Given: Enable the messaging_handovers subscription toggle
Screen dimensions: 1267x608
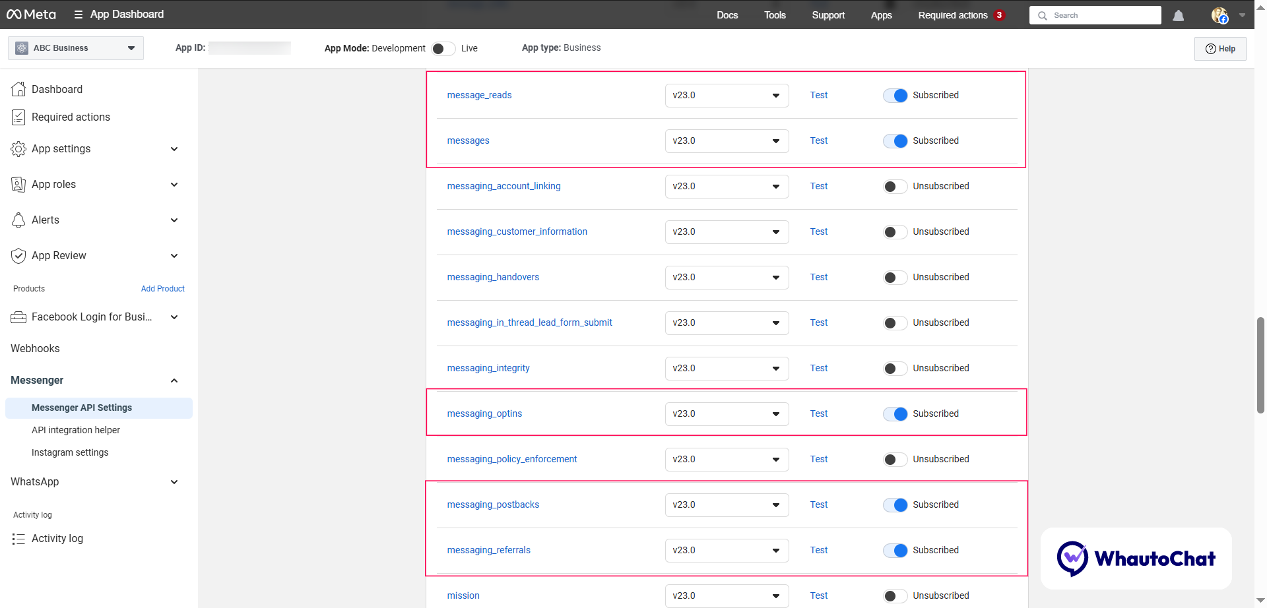Looking at the screenshot, I should pos(895,277).
